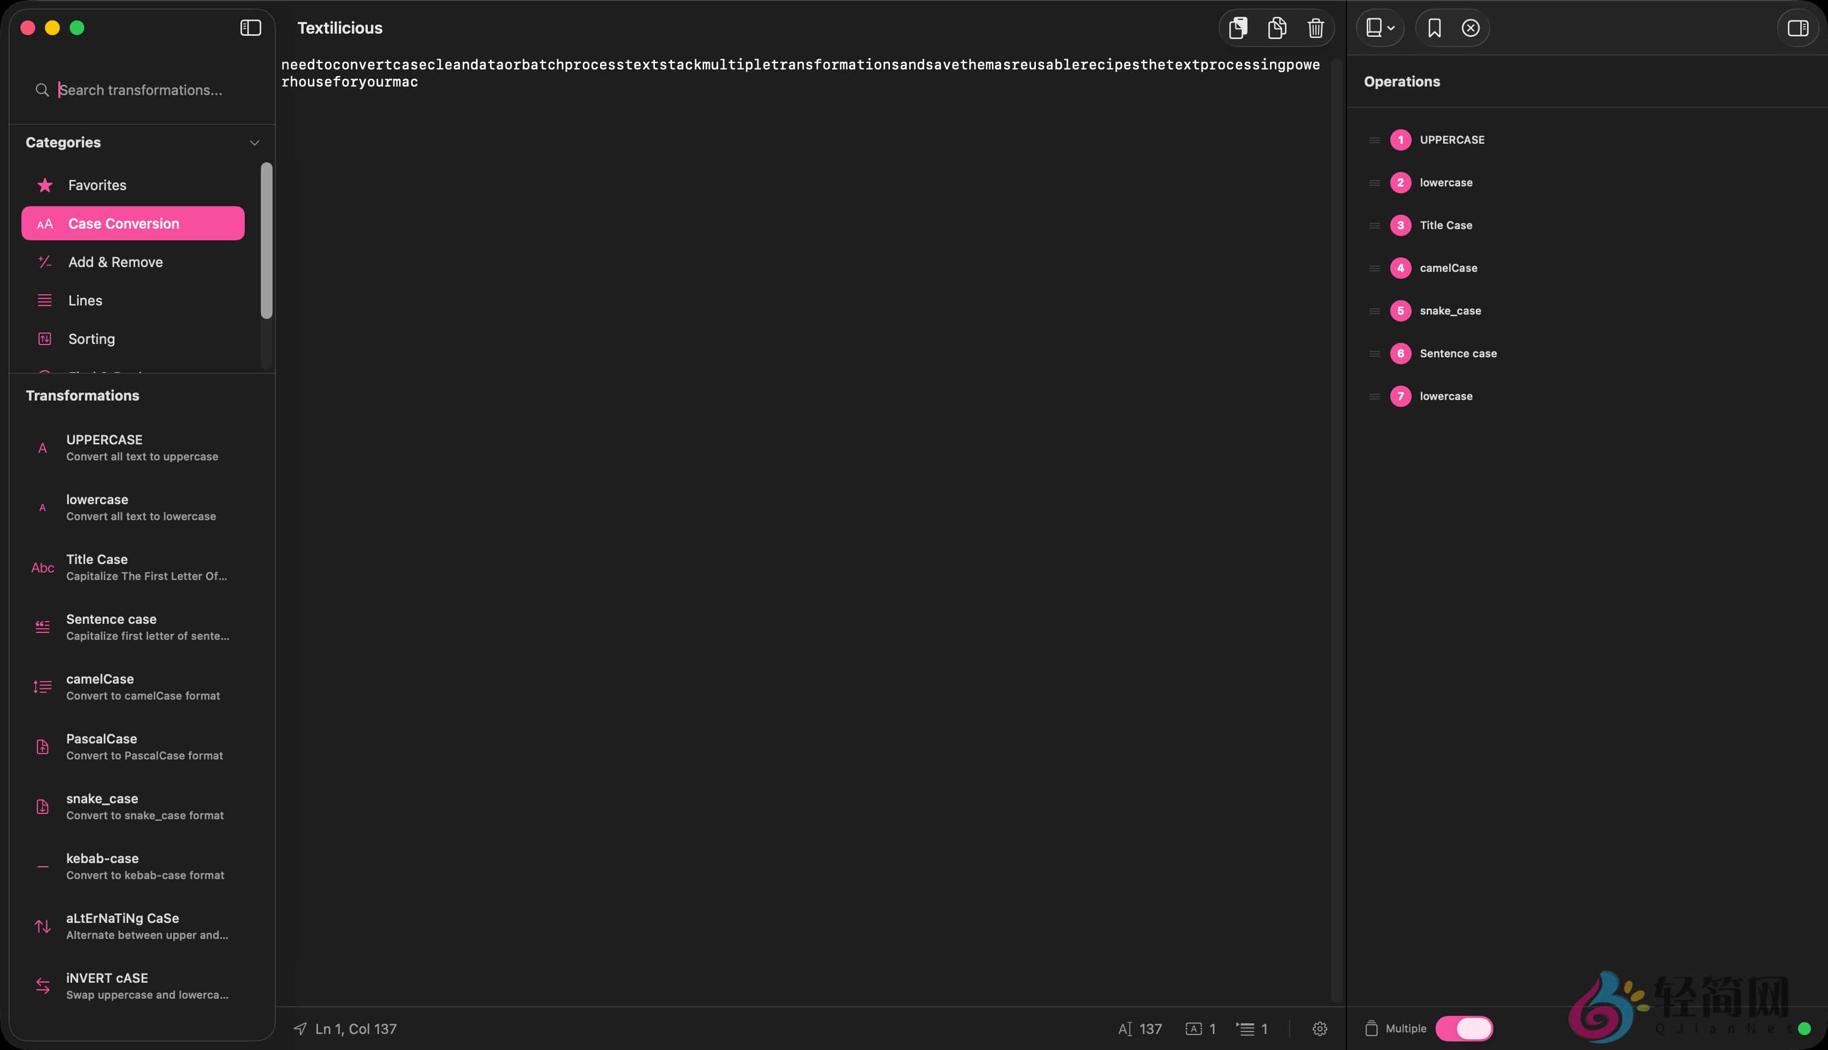Toggle the Multiple switch off

coord(1465,1029)
